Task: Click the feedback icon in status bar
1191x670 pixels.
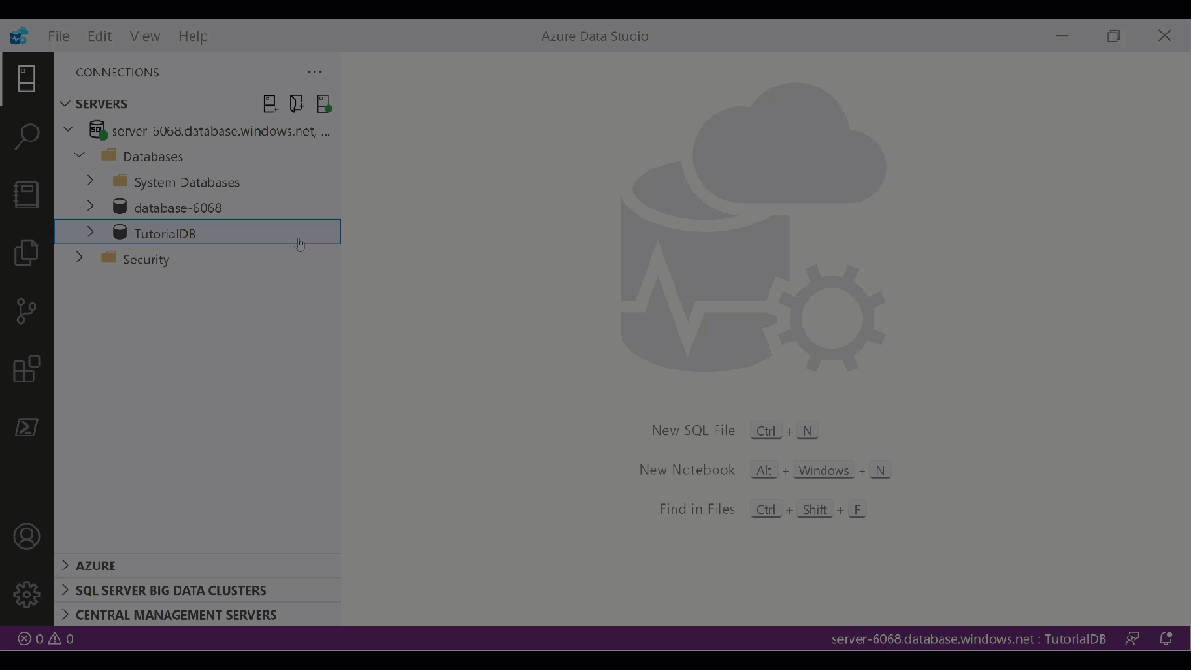Action: [1132, 638]
